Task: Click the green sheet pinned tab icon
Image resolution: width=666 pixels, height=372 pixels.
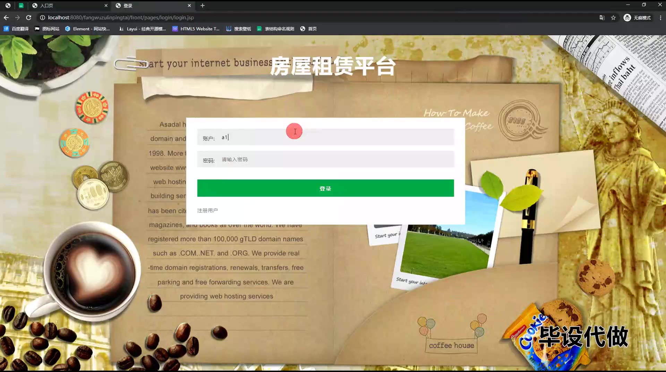Action: [21, 6]
